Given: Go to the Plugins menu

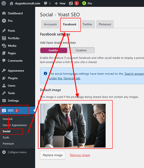Looking at the screenshot, I should click(x=17, y=78).
